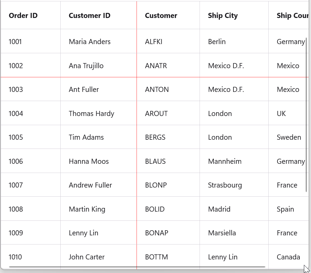Sort by the Customer column header
This screenshot has height=273, width=311.
pyautogui.click(x=161, y=16)
